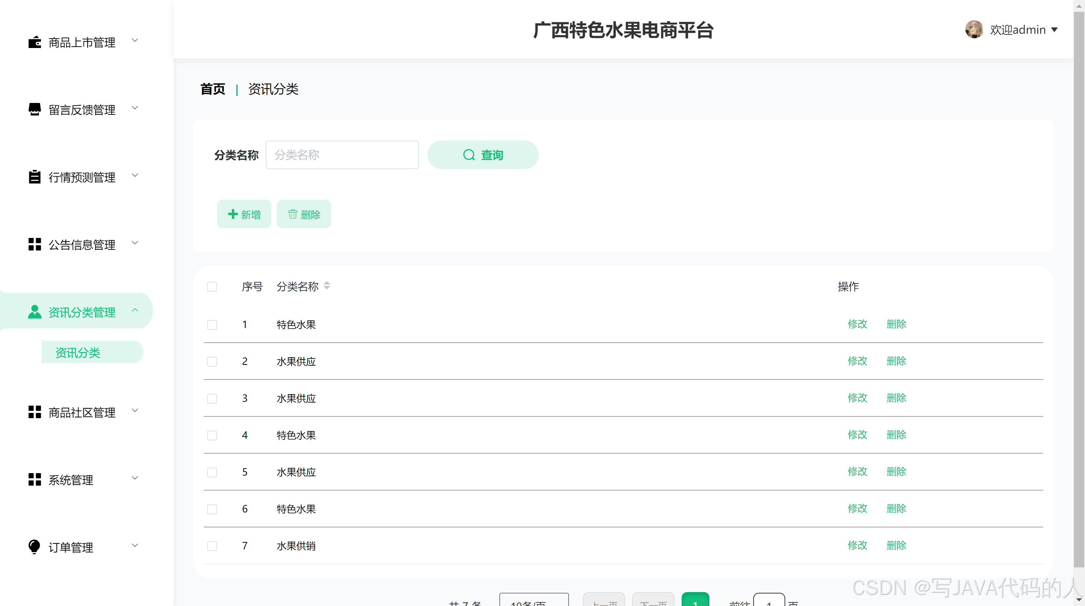Click 修改 for row 4
This screenshot has width=1085, height=606.
click(x=857, y=434)
